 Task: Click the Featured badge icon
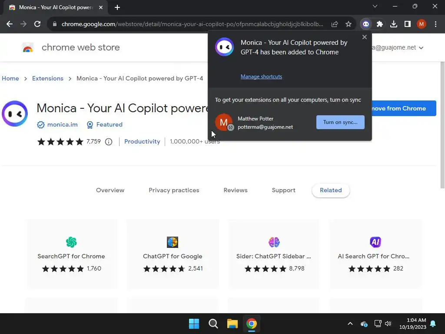[90, 125]
